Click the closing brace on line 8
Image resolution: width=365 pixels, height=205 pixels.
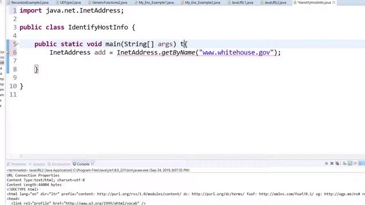[x=36, y=69]
